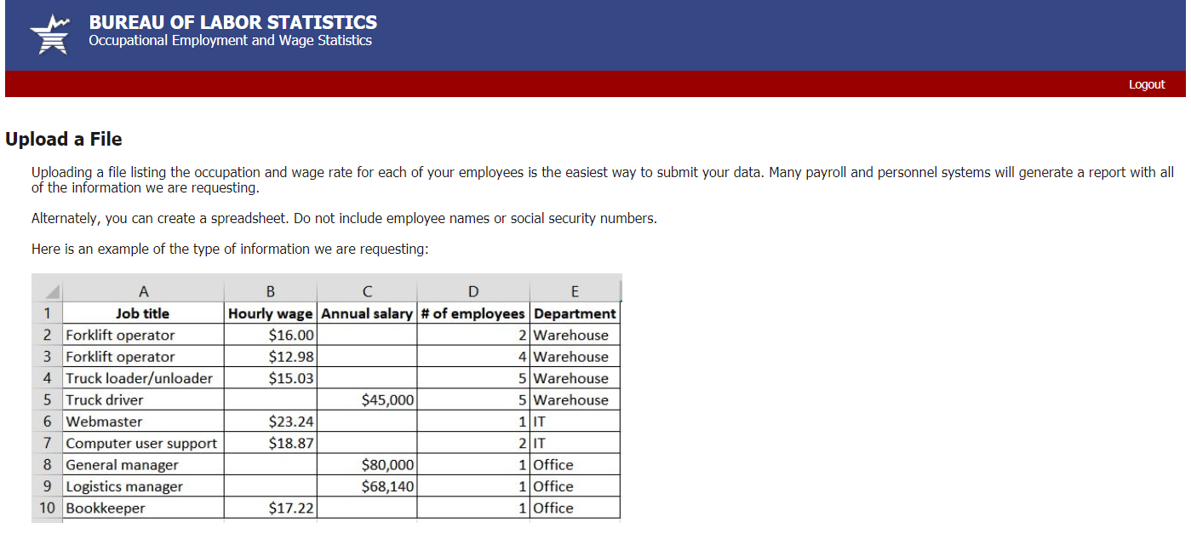The height and width of the screenshot is (534, 1191).
Task: Click the Department header cell
Action: pyautogui.click(x=575, y=313)
